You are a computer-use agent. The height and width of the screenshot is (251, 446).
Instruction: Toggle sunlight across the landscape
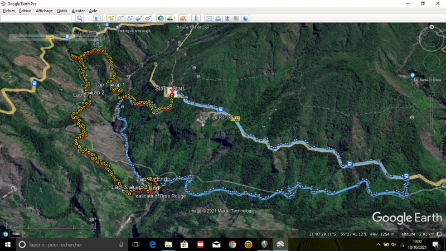(x=169, y=18)
